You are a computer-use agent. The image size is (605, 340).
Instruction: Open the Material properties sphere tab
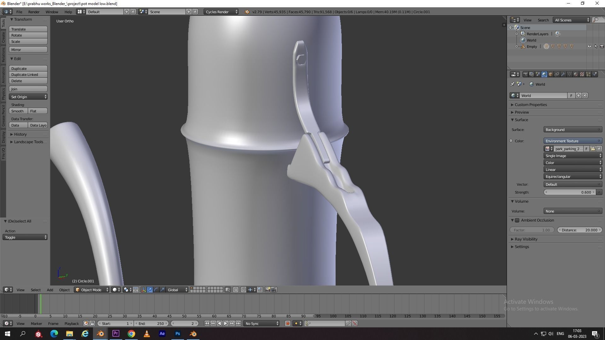[x=576, y=74]
